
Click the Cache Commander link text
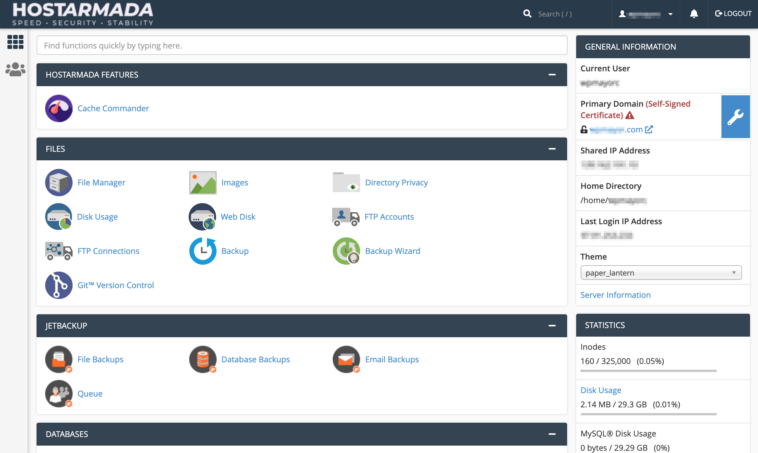click(x=113, y=108)
